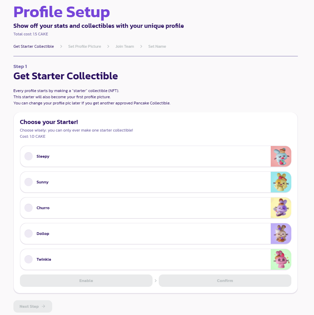Click the Dollop bunny collectible image
314x315 pixels.
tap(281, 234)
